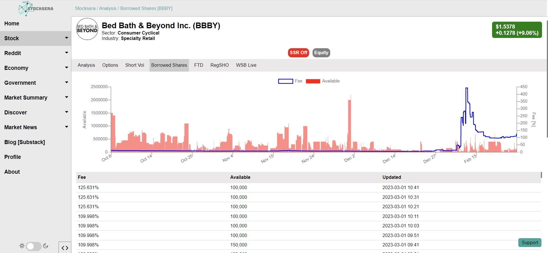Screen dimensions: 548x253
Task: Click the Available column header
Action: point(240,177)
